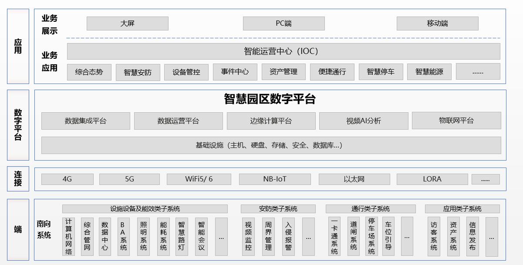This screenshot has width=523, height=265.
Task: Select the PC端 box
Action: (x=283, y=23)
